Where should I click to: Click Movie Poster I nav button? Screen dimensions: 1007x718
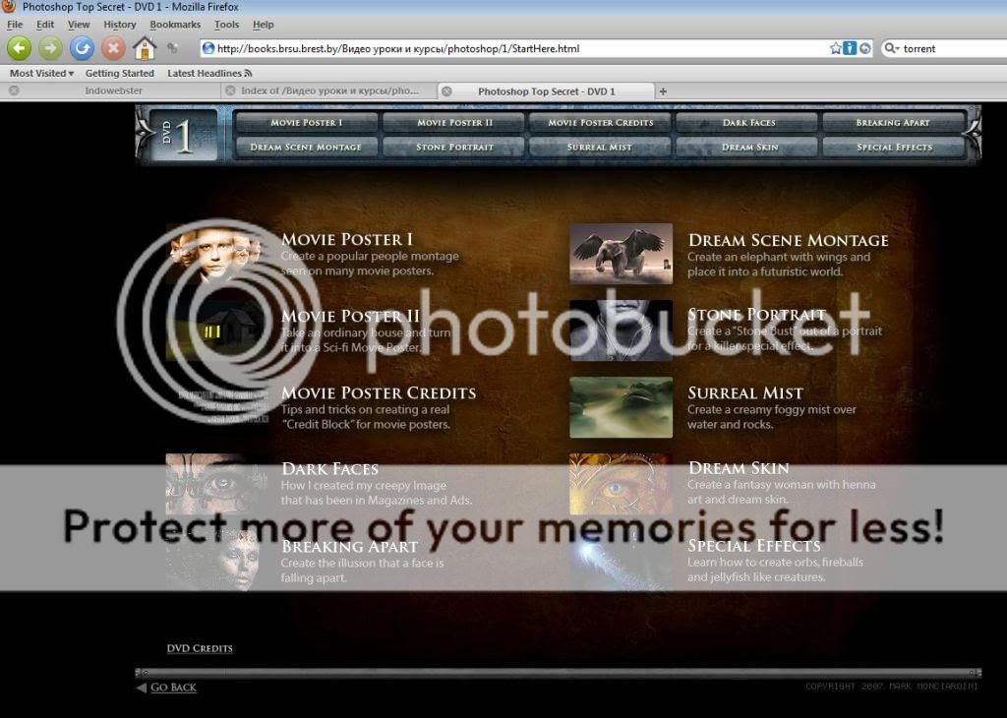[307, 123]
